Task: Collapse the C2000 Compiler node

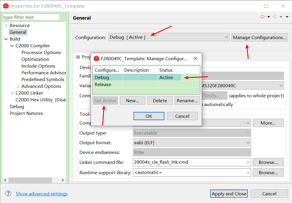Action: click(x=12, y=46)
